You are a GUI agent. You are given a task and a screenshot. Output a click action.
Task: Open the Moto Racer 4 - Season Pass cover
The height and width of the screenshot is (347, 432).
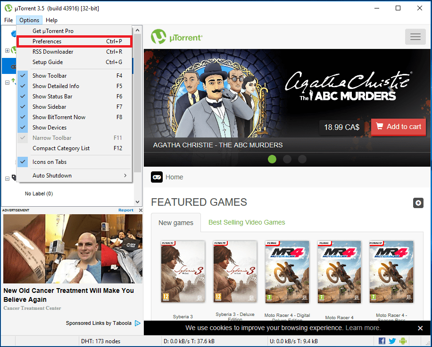coord(391,272)
